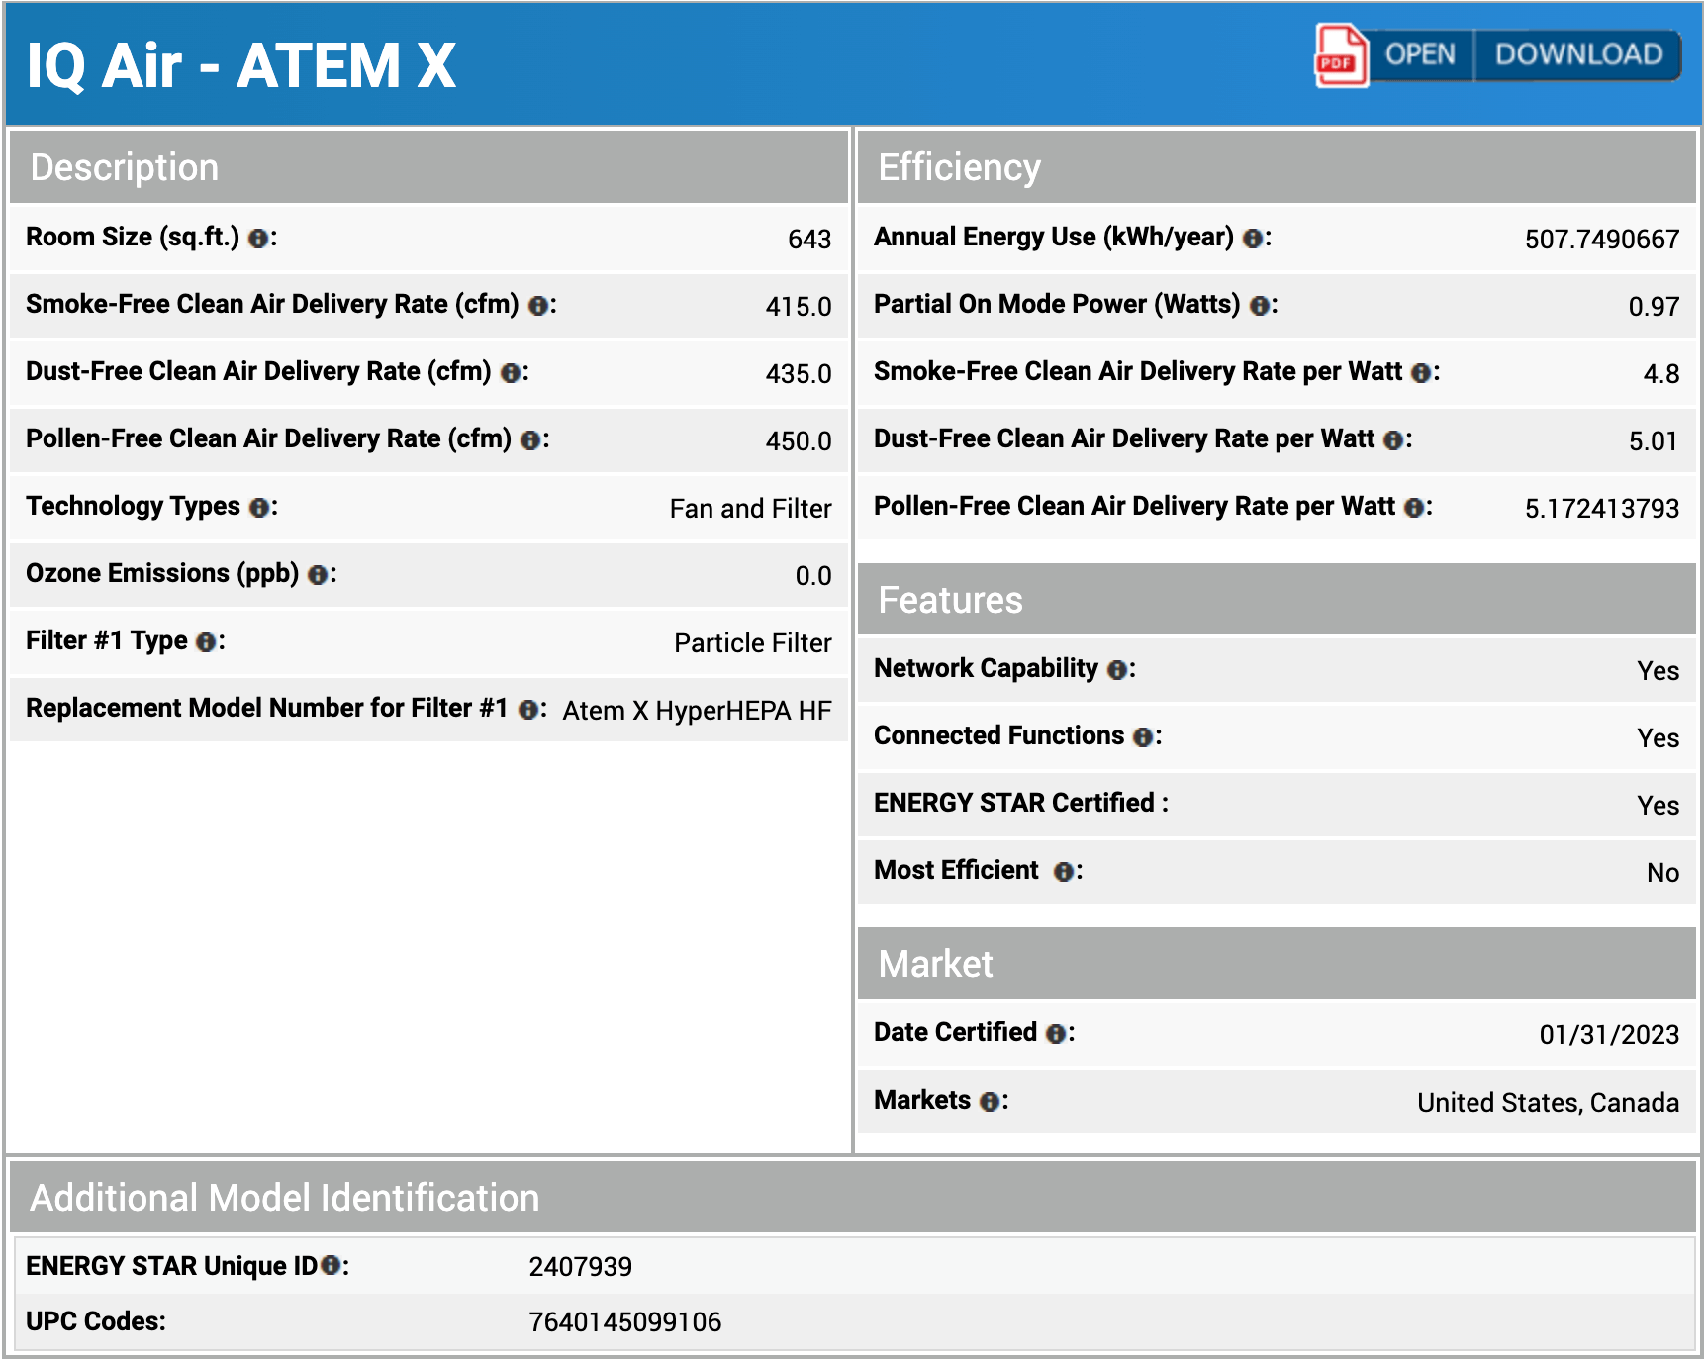The width and height of the screenshot is (1706, 1362).
Task: Click info icon for Smoke-Free Rate per Watt
Action: [1421, 373]
